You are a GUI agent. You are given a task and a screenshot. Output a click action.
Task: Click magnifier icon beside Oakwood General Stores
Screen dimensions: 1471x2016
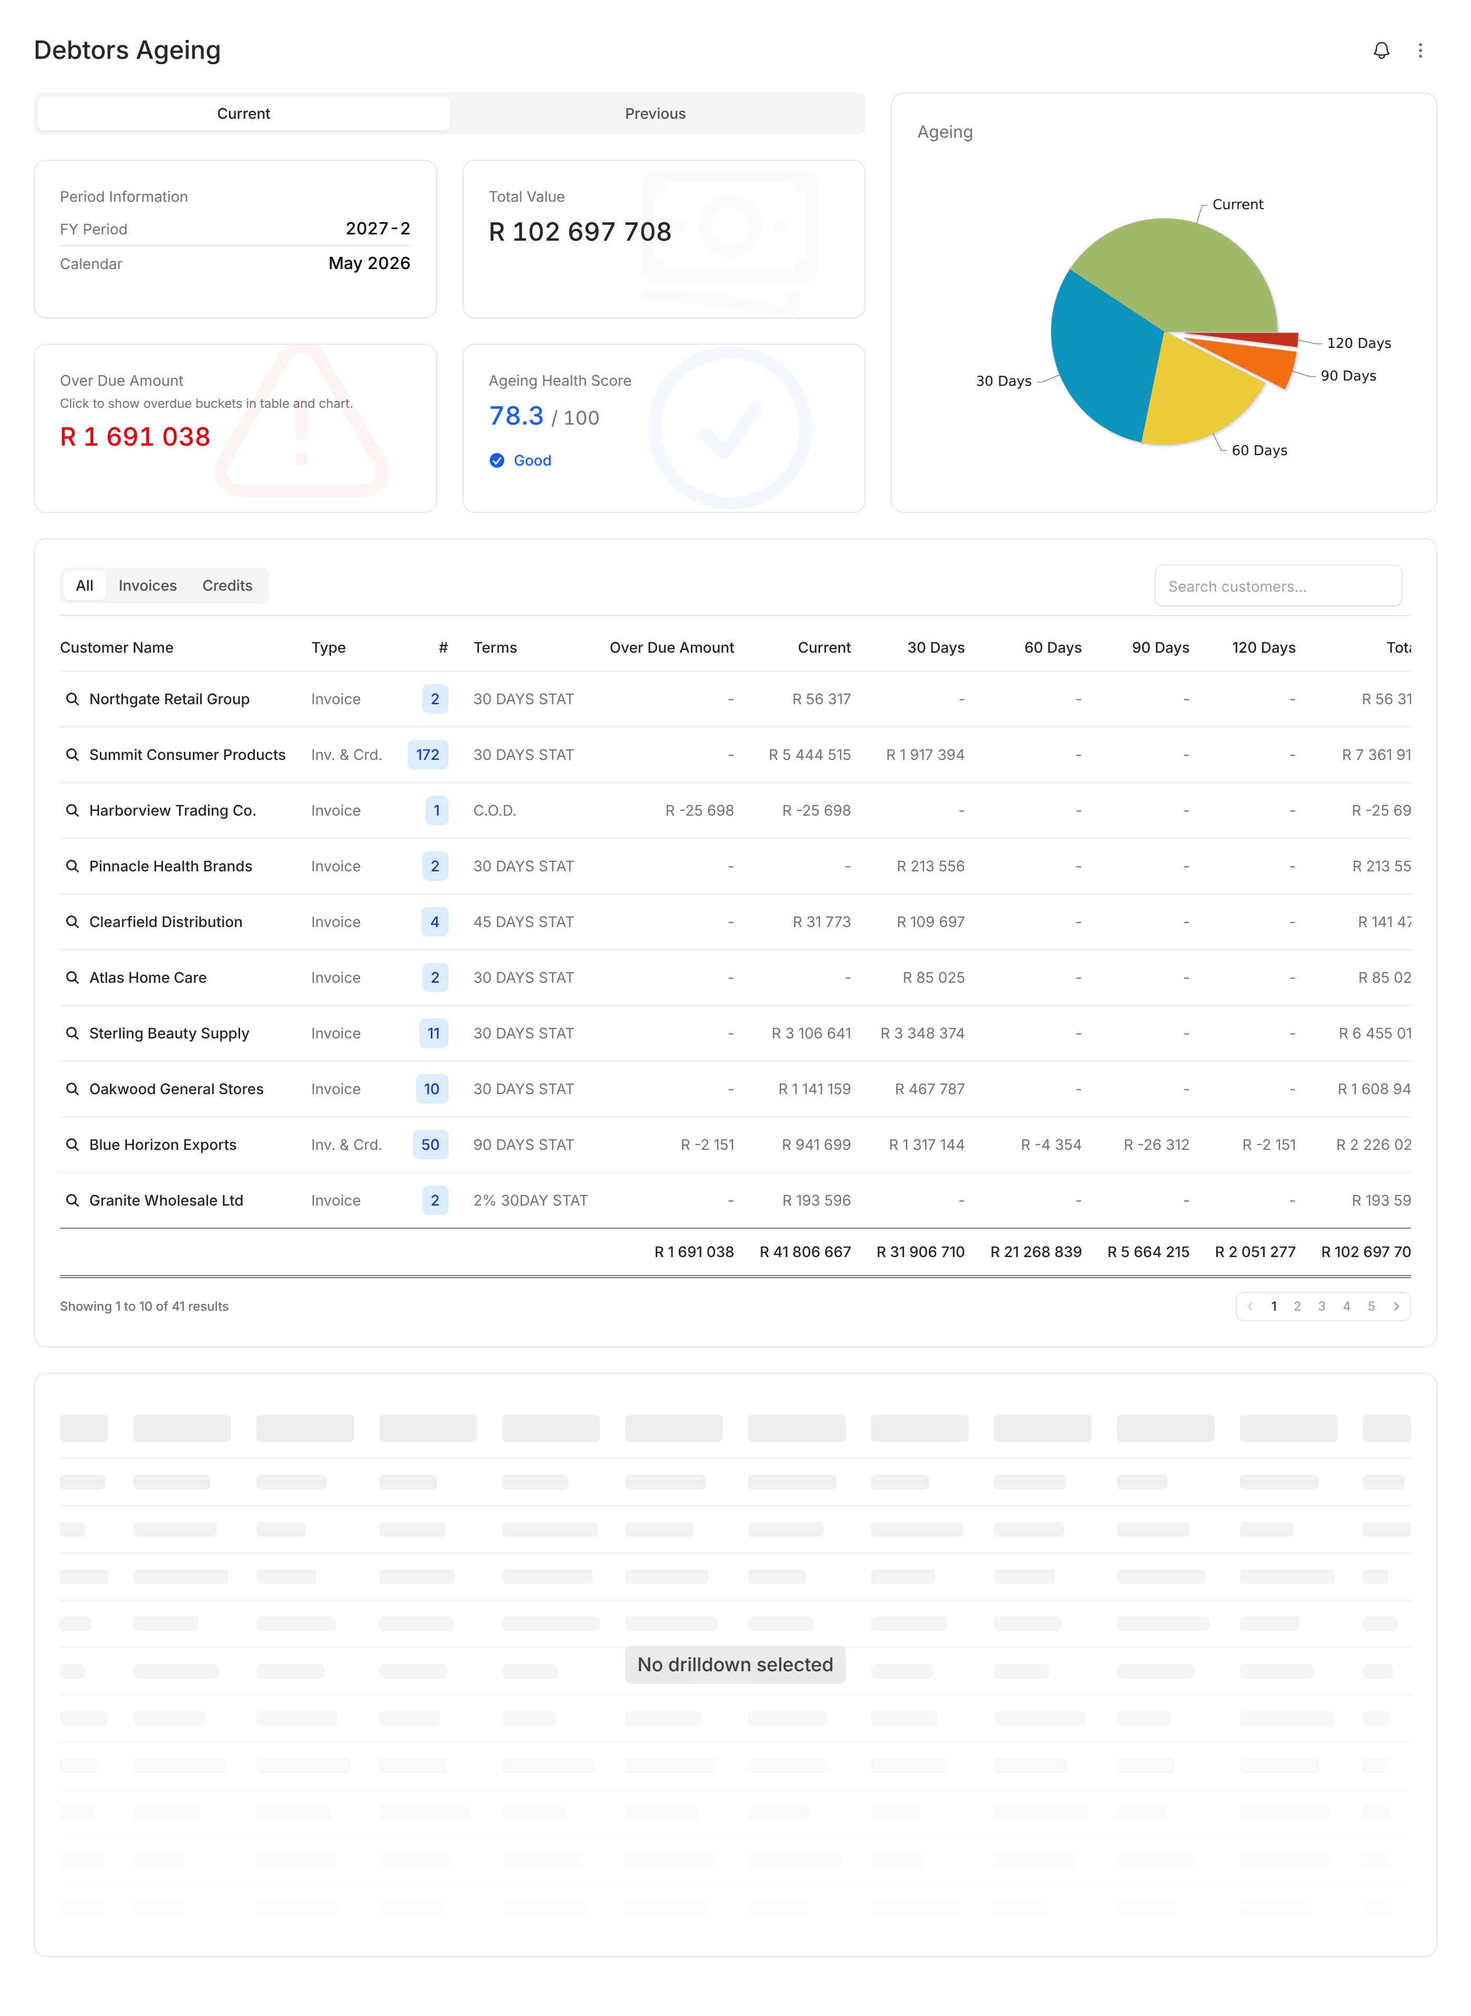(x=72, y=1088)
